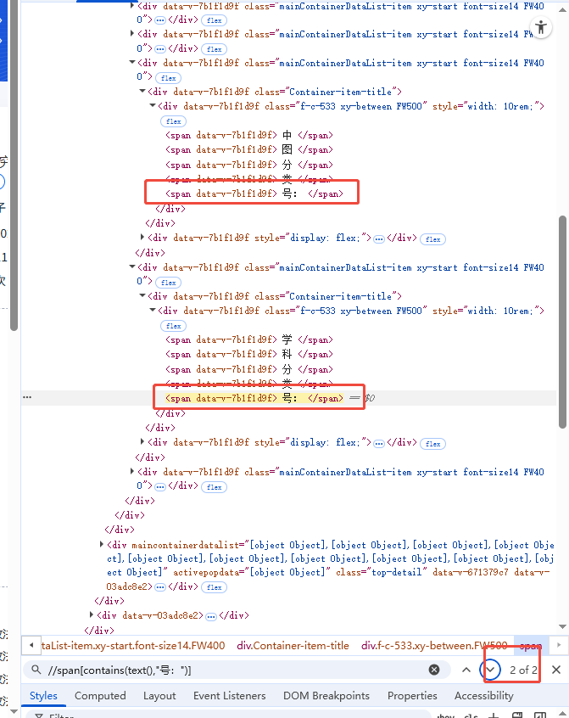Open the three-dot actions on the highlighted span row
Image resolution: width=569 pixels, height=718 pixels.
pyautogui.click(x=27, y=397)
